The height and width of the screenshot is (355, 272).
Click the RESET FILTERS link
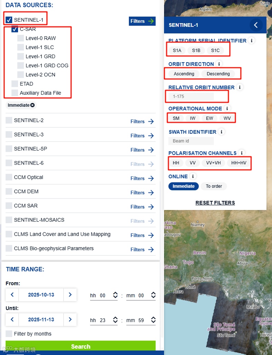[x=215, y=203]
